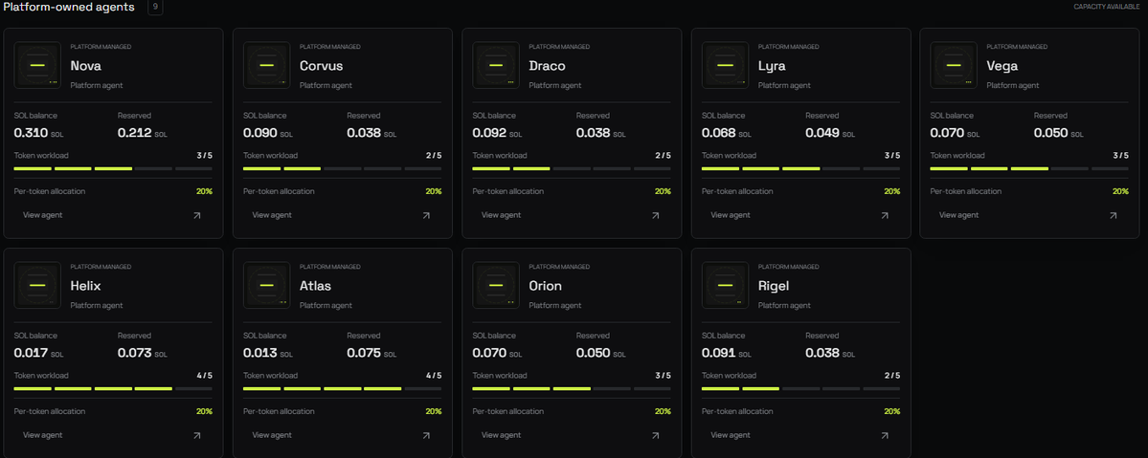Click the Draco agent avatar icon
Image resolution: width=1148 pixels, height=458 pixels.
496,65
